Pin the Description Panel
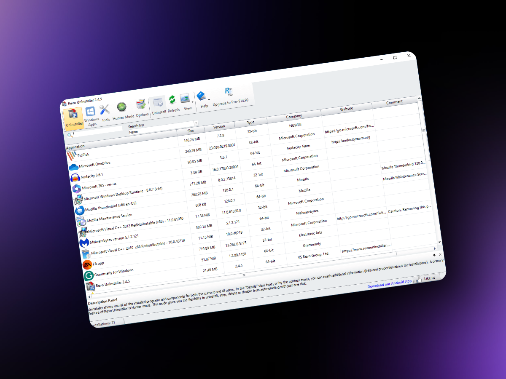506x379 pixels. pos(434,255)
